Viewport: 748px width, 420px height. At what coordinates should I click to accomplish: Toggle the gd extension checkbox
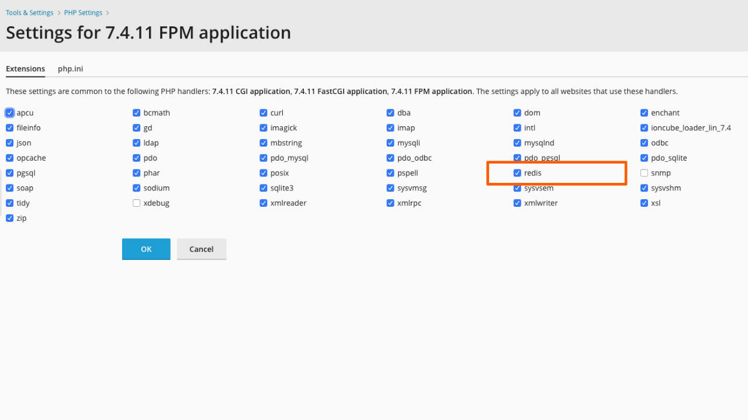tap(136, 127)
